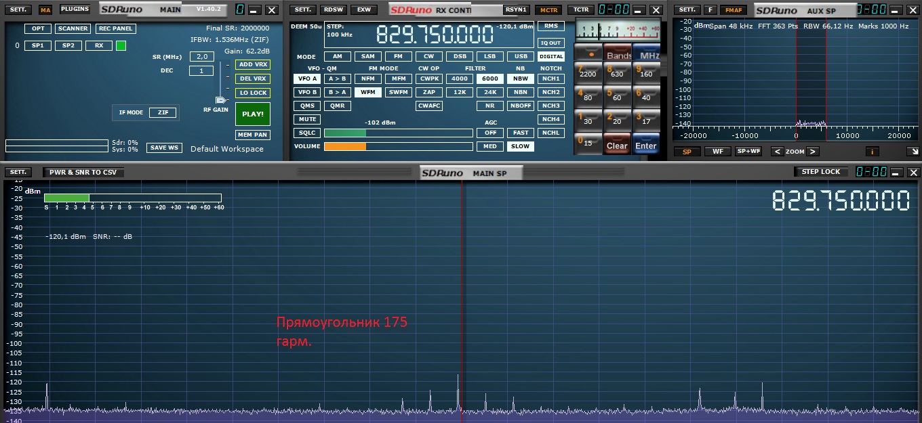Screen dimensions: 922x423
Task: Switch mode to USB
Action: point(521,57)
